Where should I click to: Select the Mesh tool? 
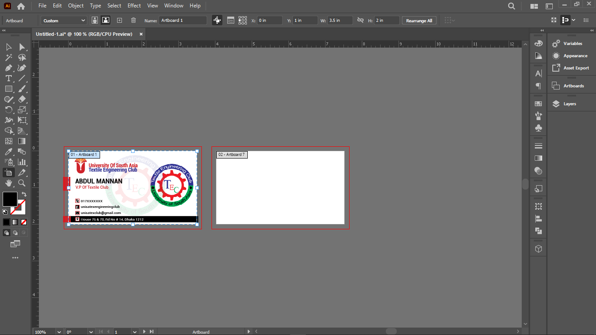9,141
